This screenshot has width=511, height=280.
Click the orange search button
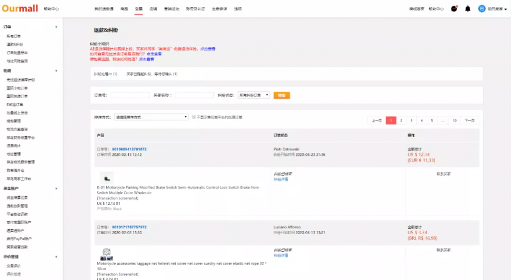pyautogui.click(x=281, y=95)
